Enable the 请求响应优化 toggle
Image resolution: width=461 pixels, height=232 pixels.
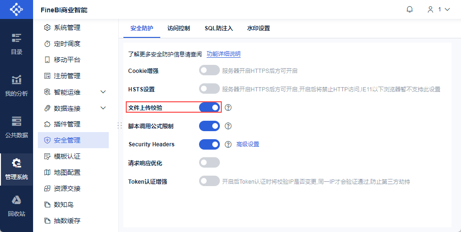tap(209, 162)
